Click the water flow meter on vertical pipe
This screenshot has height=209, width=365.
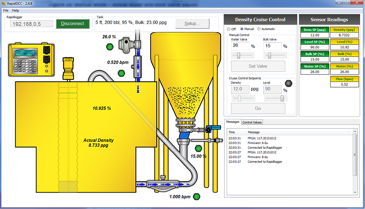(x=138, y=67)
